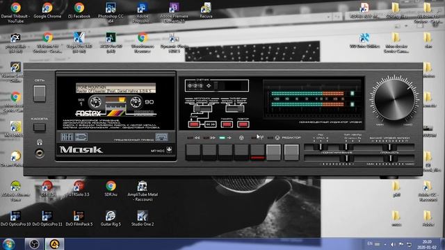Click the ЯРКОСТЬ brightness slider handle
The width and height of the screenshot is (445, 250).
pyautogui.click(x=390, y=158)
